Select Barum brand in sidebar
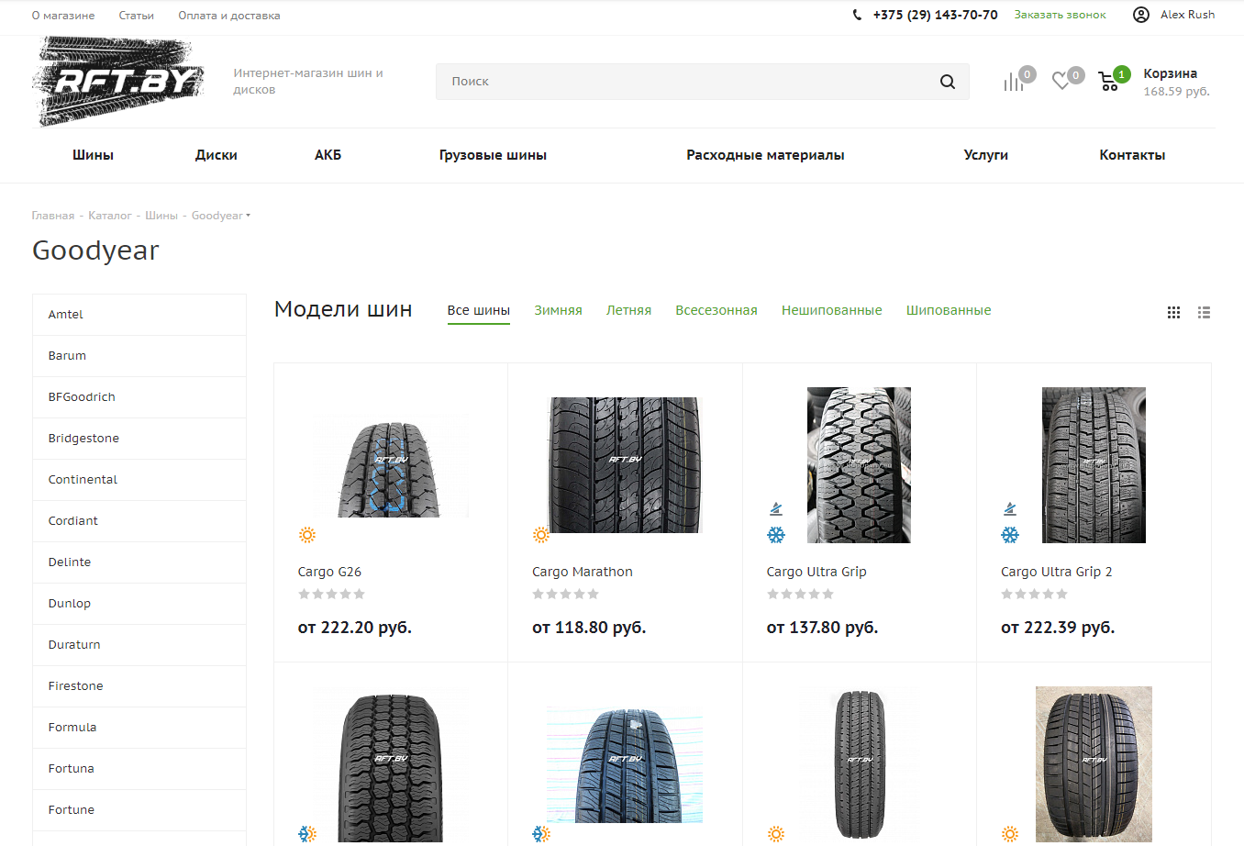 point(139,356)
